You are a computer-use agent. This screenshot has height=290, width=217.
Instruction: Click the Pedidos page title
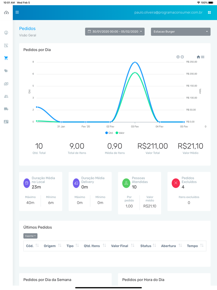27,29
